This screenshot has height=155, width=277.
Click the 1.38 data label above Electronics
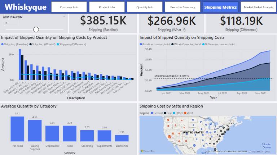[122, 132]
